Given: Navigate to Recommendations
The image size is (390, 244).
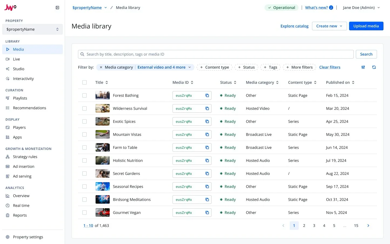Looking at the screenshot, I should (32, 108).
